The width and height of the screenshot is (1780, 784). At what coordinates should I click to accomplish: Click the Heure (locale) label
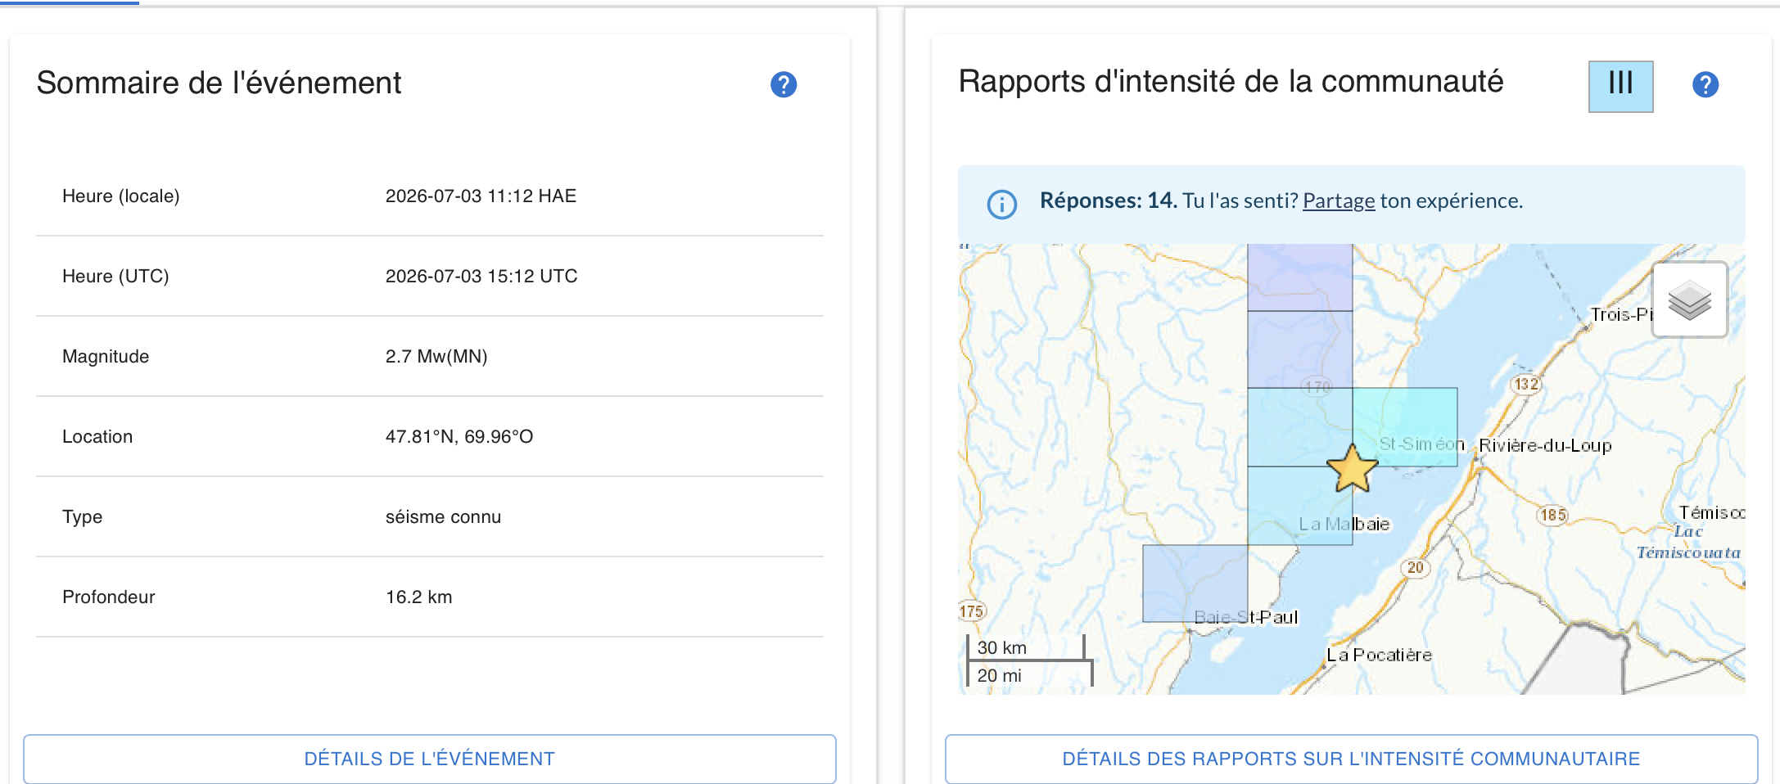coord(121,196)
